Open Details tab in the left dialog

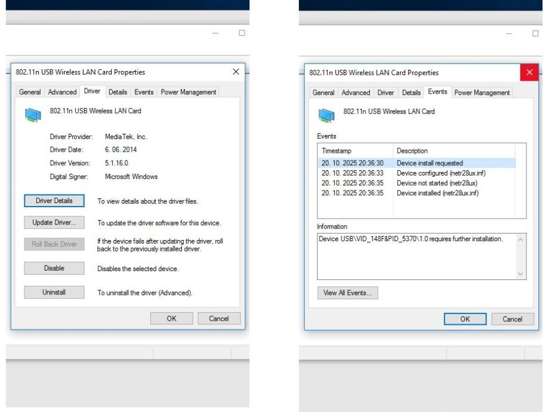(118, 92)
